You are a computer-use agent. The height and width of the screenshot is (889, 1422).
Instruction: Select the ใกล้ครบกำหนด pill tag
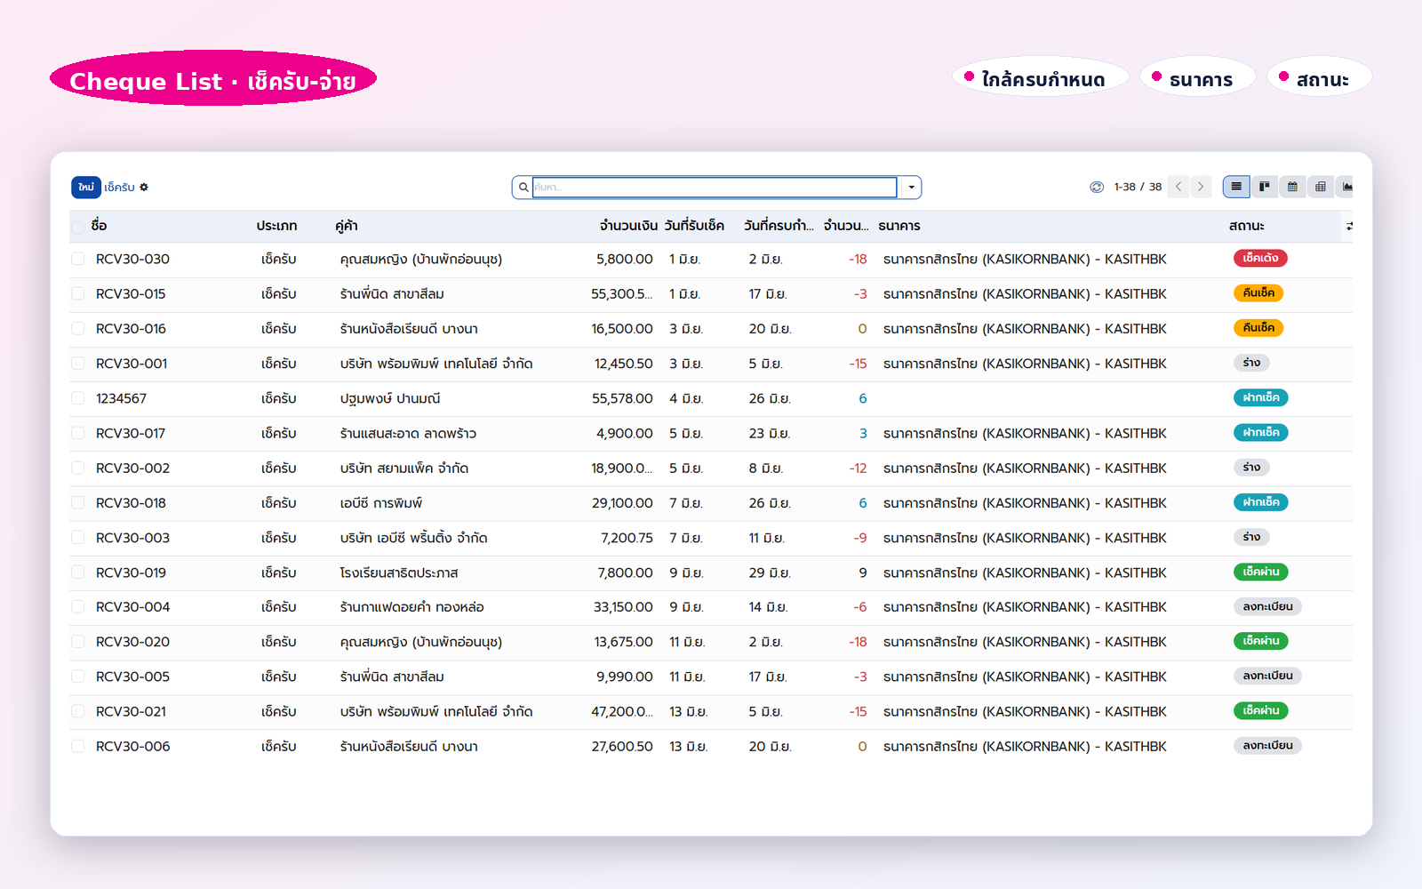coord(1040,78)
